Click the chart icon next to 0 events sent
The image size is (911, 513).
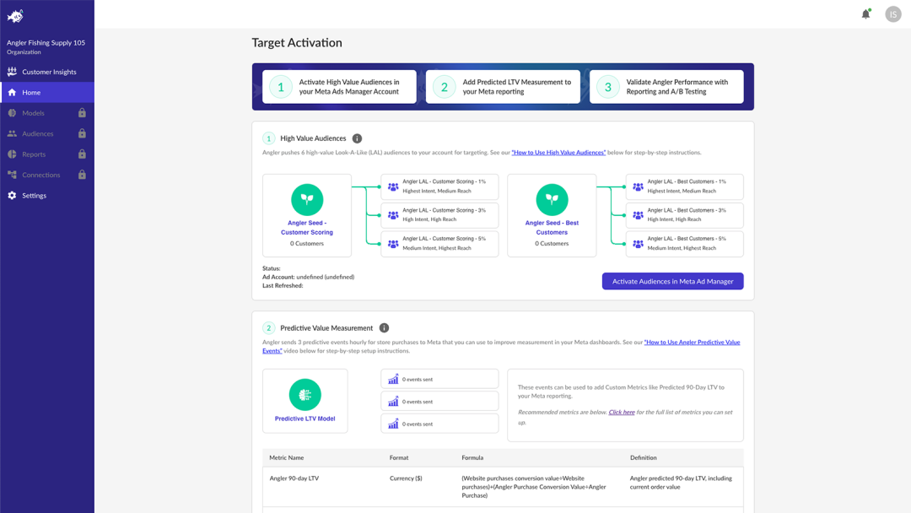click(x=391, y=378)
